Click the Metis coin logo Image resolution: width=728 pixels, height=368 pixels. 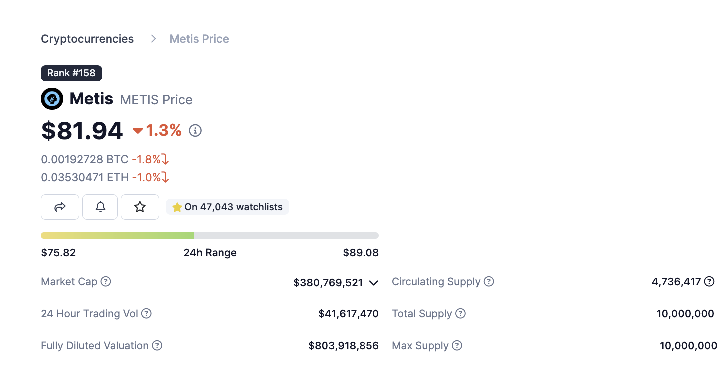52,99
